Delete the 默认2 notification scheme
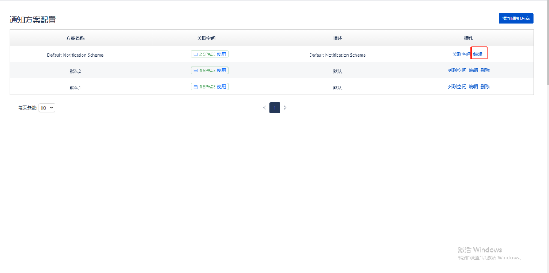 pyautogui.click(x=485, y=71)
